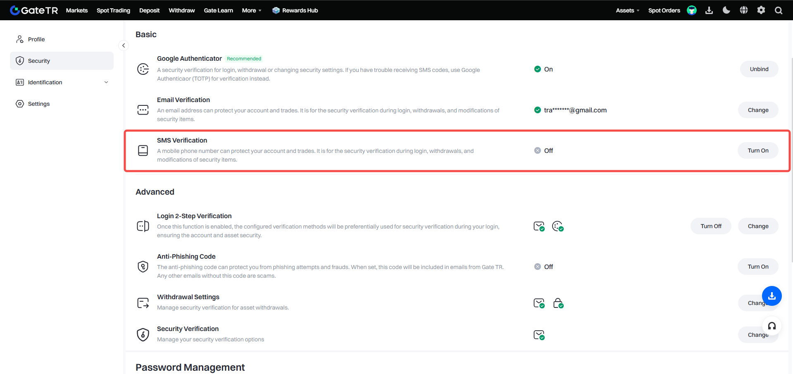Change the Email Verification address

[x=758, y=110]
